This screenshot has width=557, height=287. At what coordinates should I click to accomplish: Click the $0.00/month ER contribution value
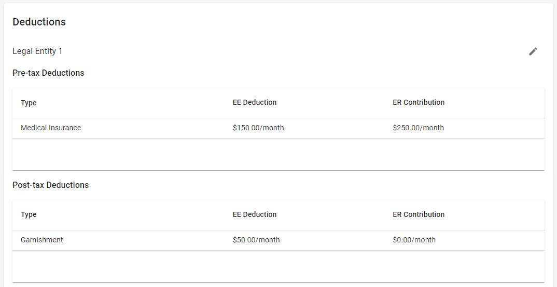pyautogui.click(x=414, y=240)
